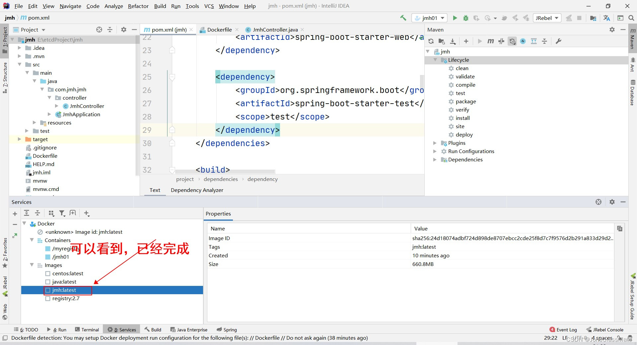Viewport: 637px width, 345px height.
Task: Open the Spring tool window
Action: pos(227,330)
